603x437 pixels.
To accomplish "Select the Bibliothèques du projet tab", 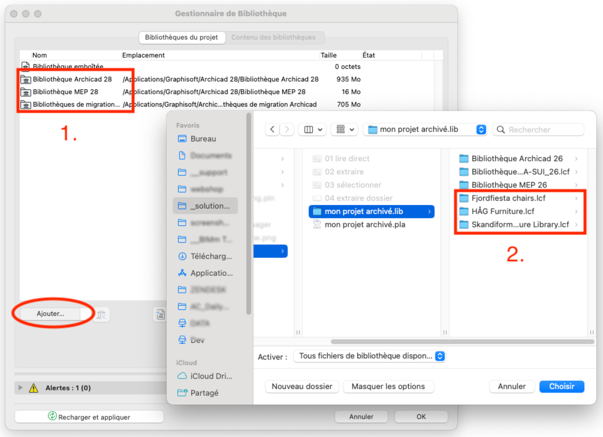I will pyautogui.click(x=182, y=37).
